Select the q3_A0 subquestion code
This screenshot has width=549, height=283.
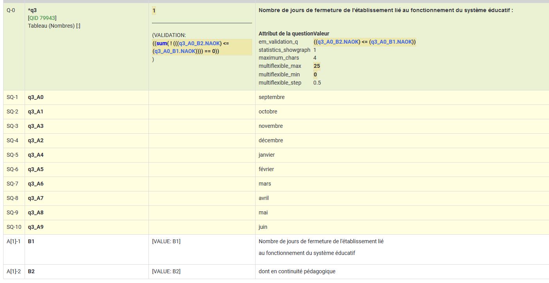(x=36, y=97)
